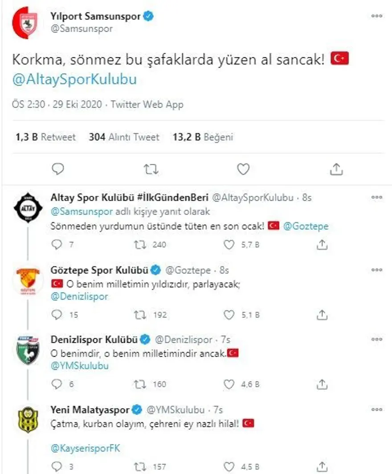Reply to the Yeni Malatyaspor tweet
Screen dimensions: 392x474
click(57, 466)
